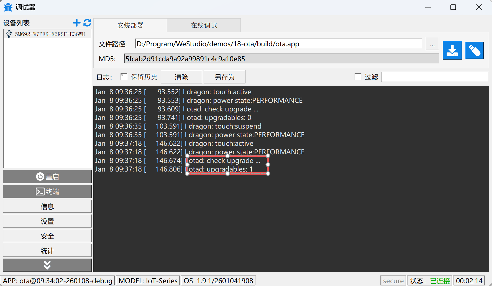Save the log with 另存为
The width and height of the screenshot is (492, 286).
pos(224,77)
